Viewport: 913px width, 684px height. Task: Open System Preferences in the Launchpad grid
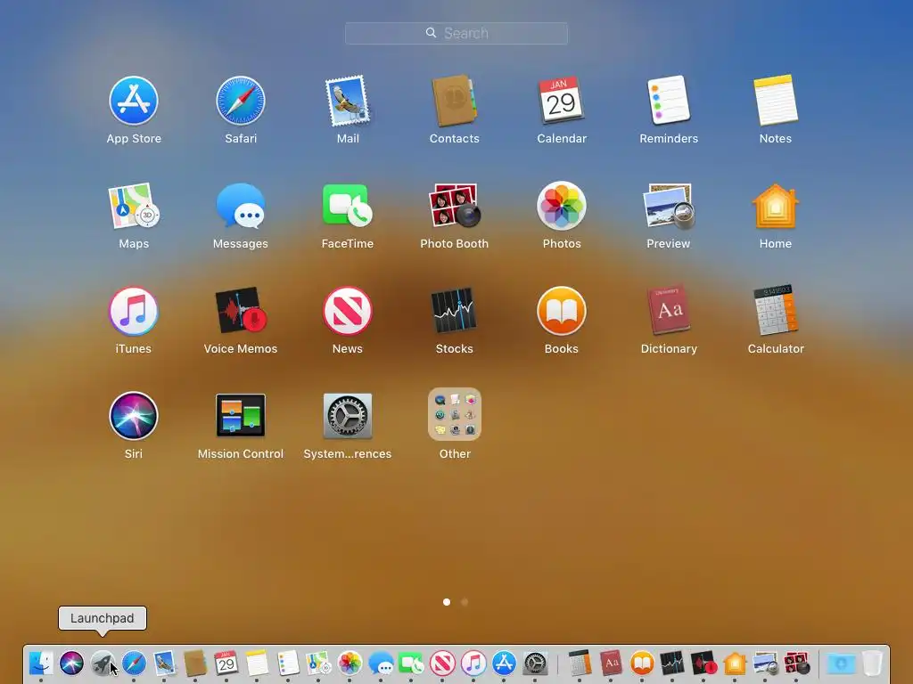coord(348,416)
